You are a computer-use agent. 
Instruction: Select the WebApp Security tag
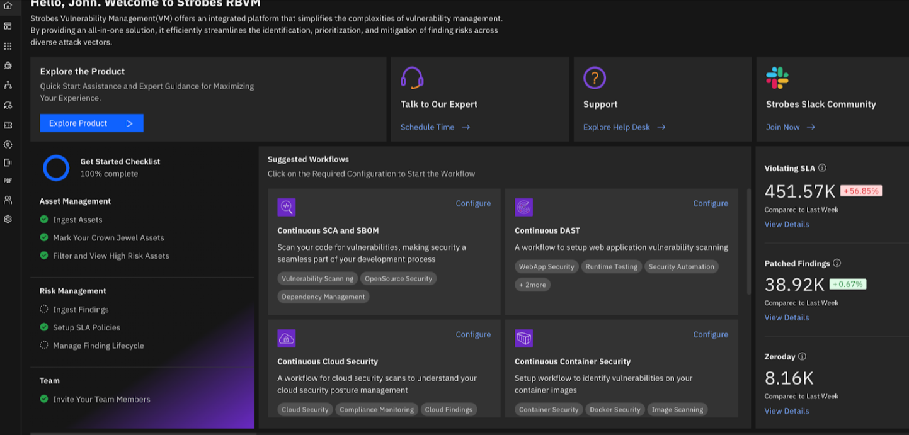point(546,266)
